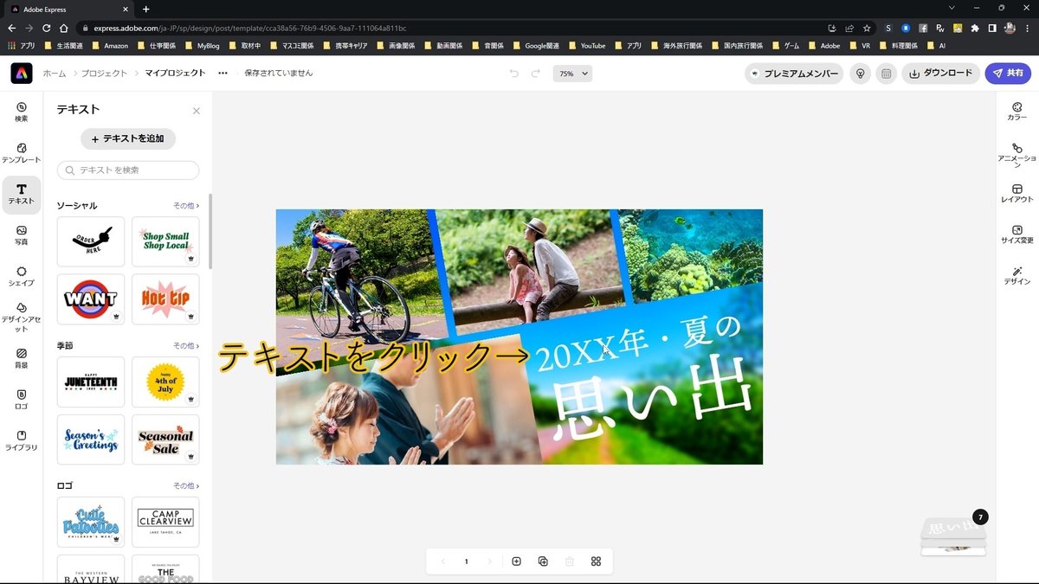Select 4th of July template
This screenshot has height=584, width=1039.
(x=165, y=382)
